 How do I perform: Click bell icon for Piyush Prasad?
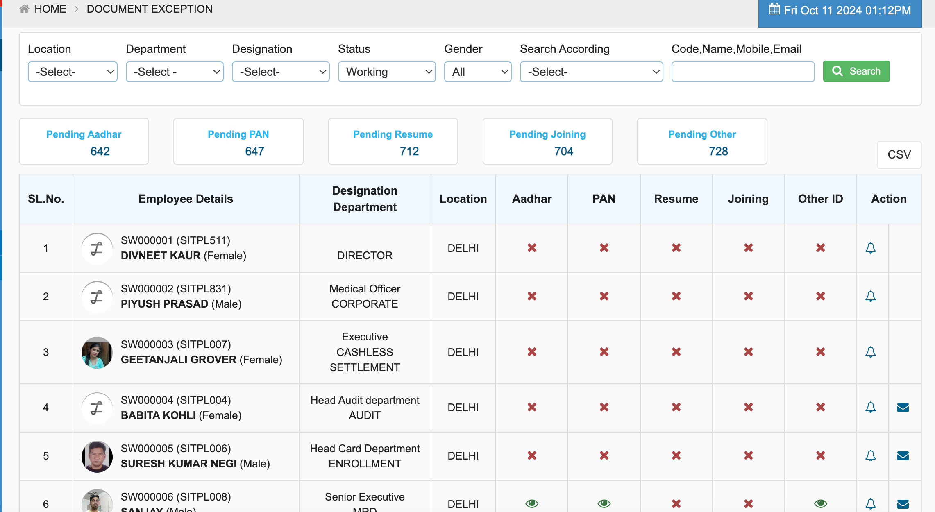click(x=870, y=296)
